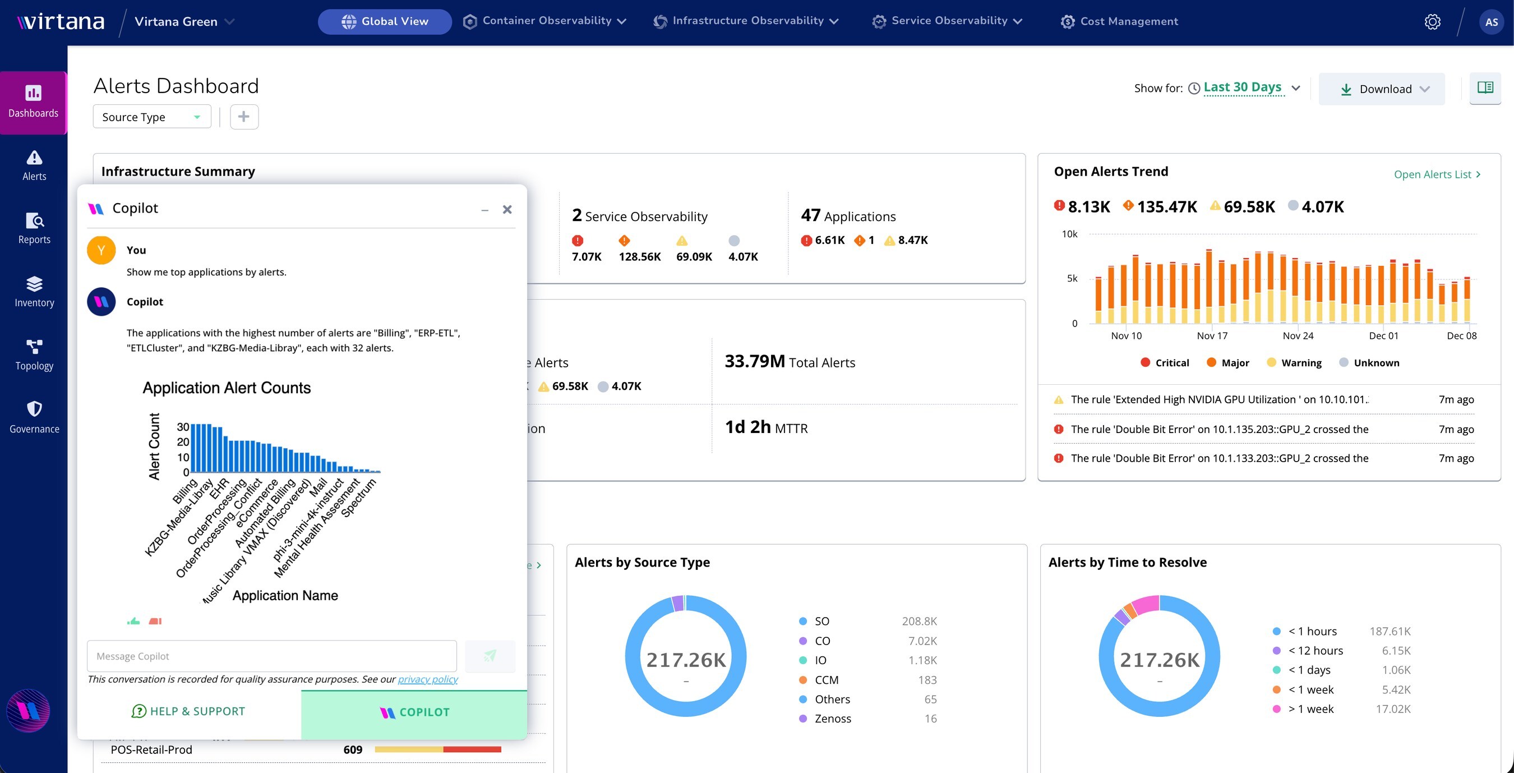Click the privacy policy link

[427, 679]
